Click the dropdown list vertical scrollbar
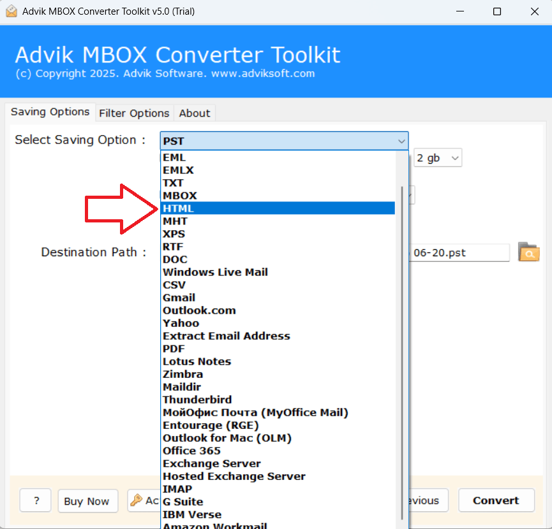Screen dimensions: 552x529 click(402, 352)
